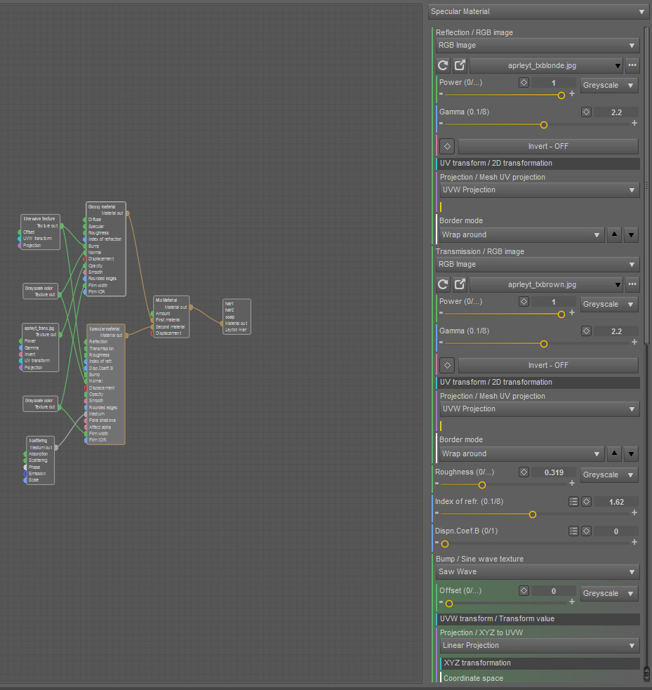Image resolution: width=652 pixels, height=690 pixels.
Task: Open Index of refr. presets list icon
Action: (x=573, y=502)
